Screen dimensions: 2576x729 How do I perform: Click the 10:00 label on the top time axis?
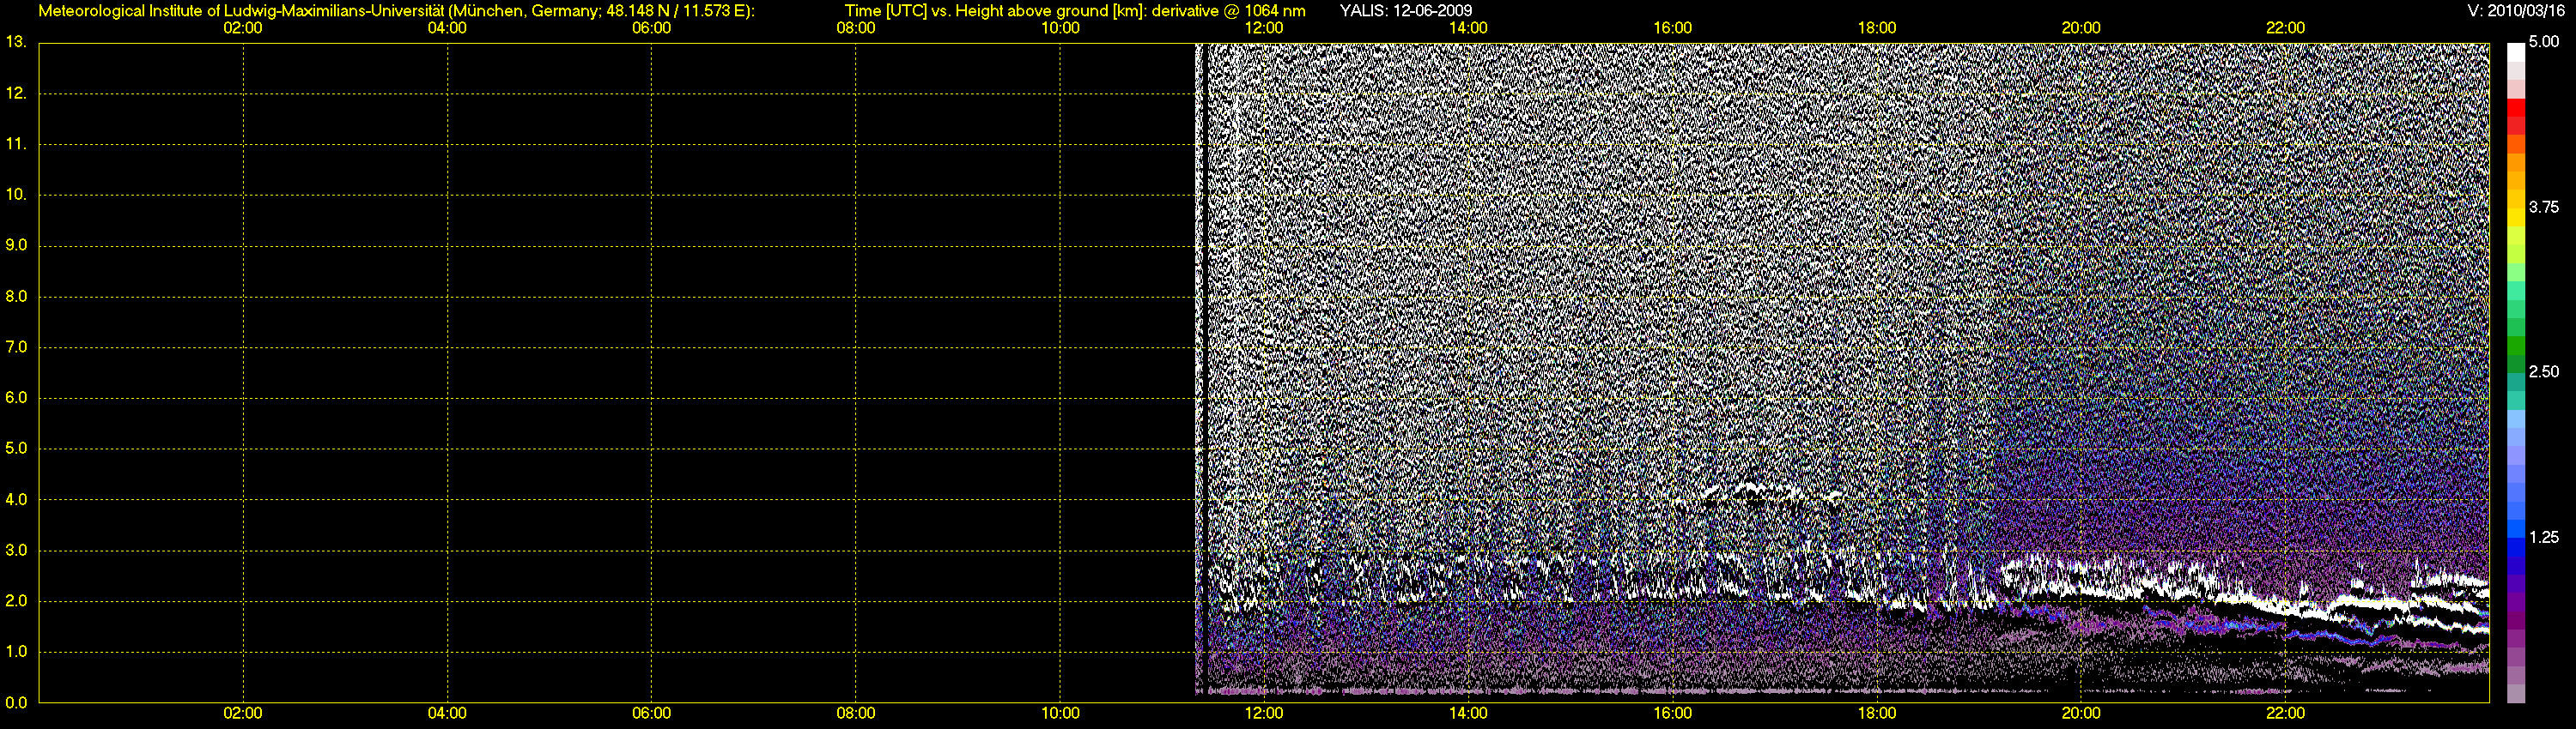[x=1060, y=28]
